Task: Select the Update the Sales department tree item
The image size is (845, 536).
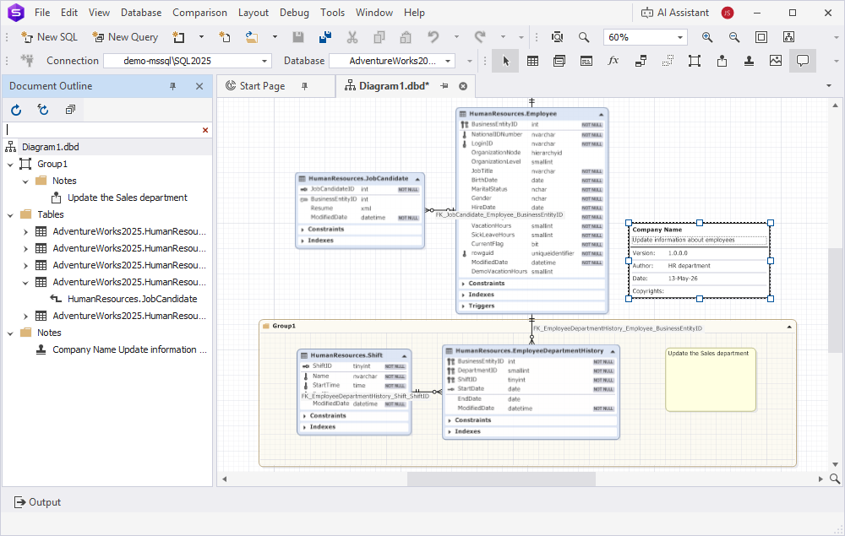Action: [128, 198]
